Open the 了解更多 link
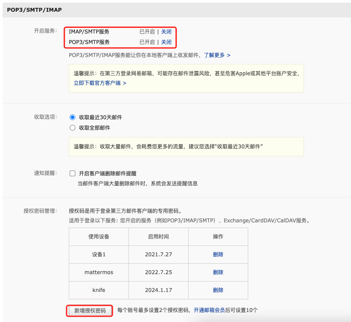This screenshot has height=322, width=351. pyautogui.click(x=217, y=55)
